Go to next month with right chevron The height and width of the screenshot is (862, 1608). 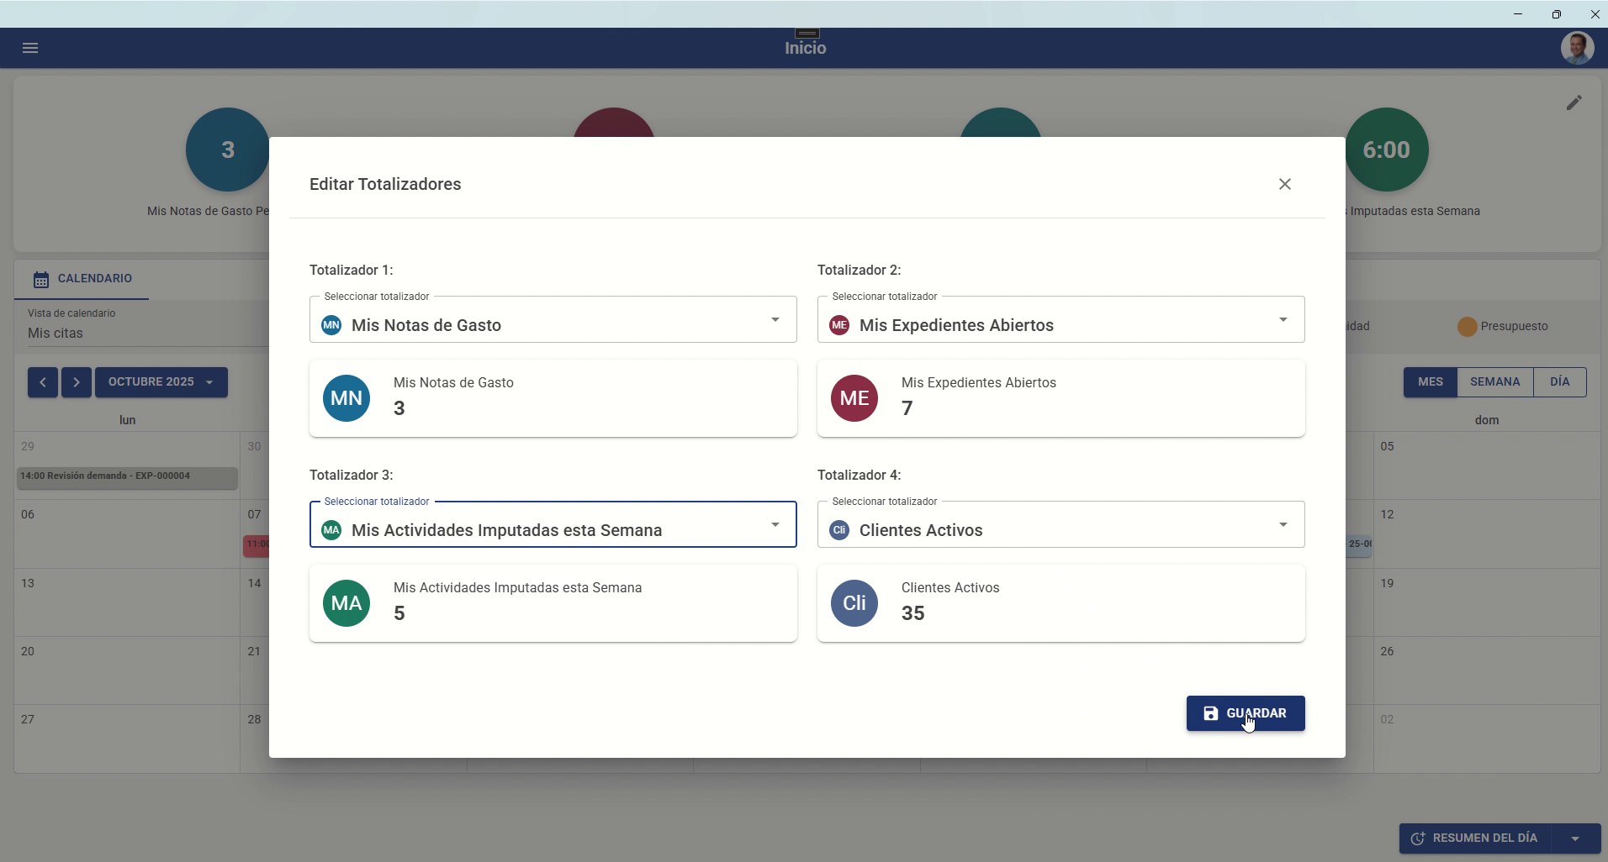click(x=77, y=382)
